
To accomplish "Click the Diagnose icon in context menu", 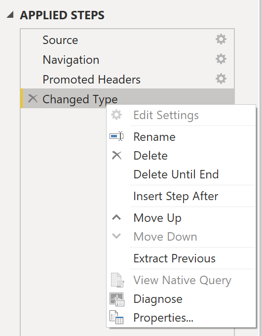I will tap(116, 299).
